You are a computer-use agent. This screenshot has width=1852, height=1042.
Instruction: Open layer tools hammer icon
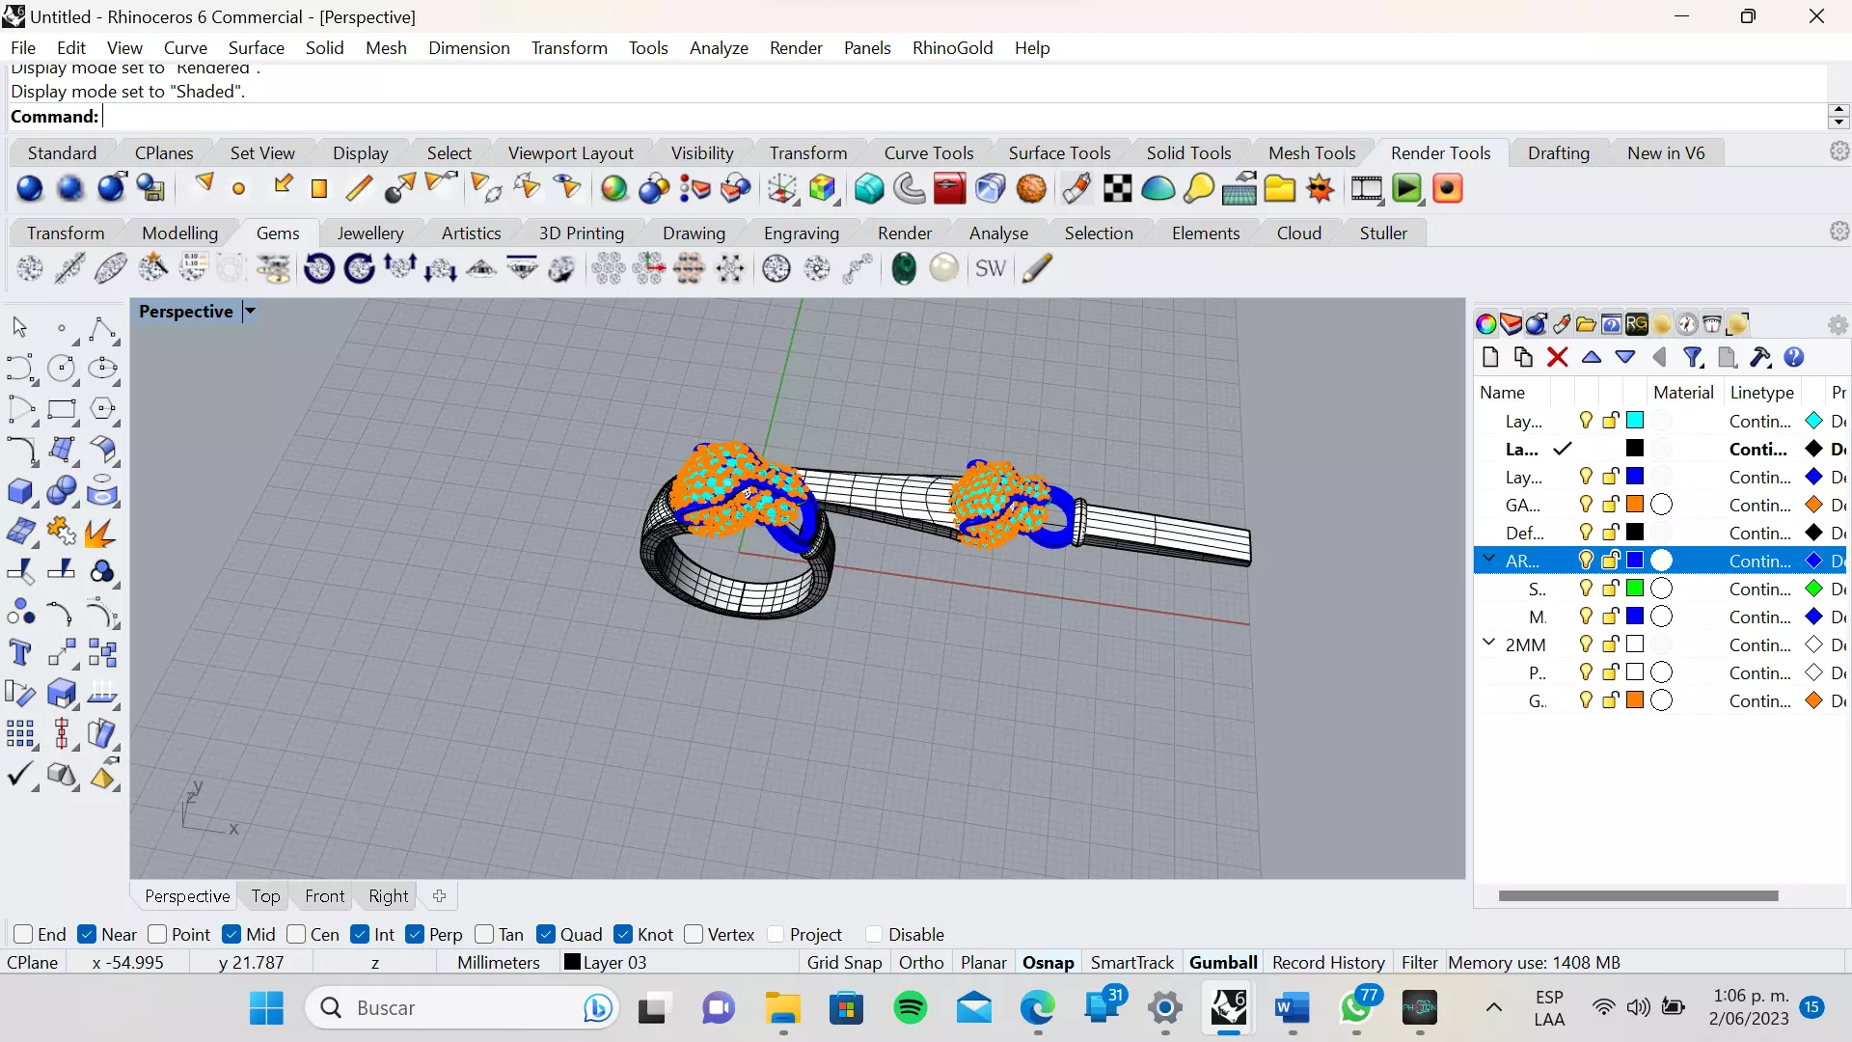coord(1760,358)
